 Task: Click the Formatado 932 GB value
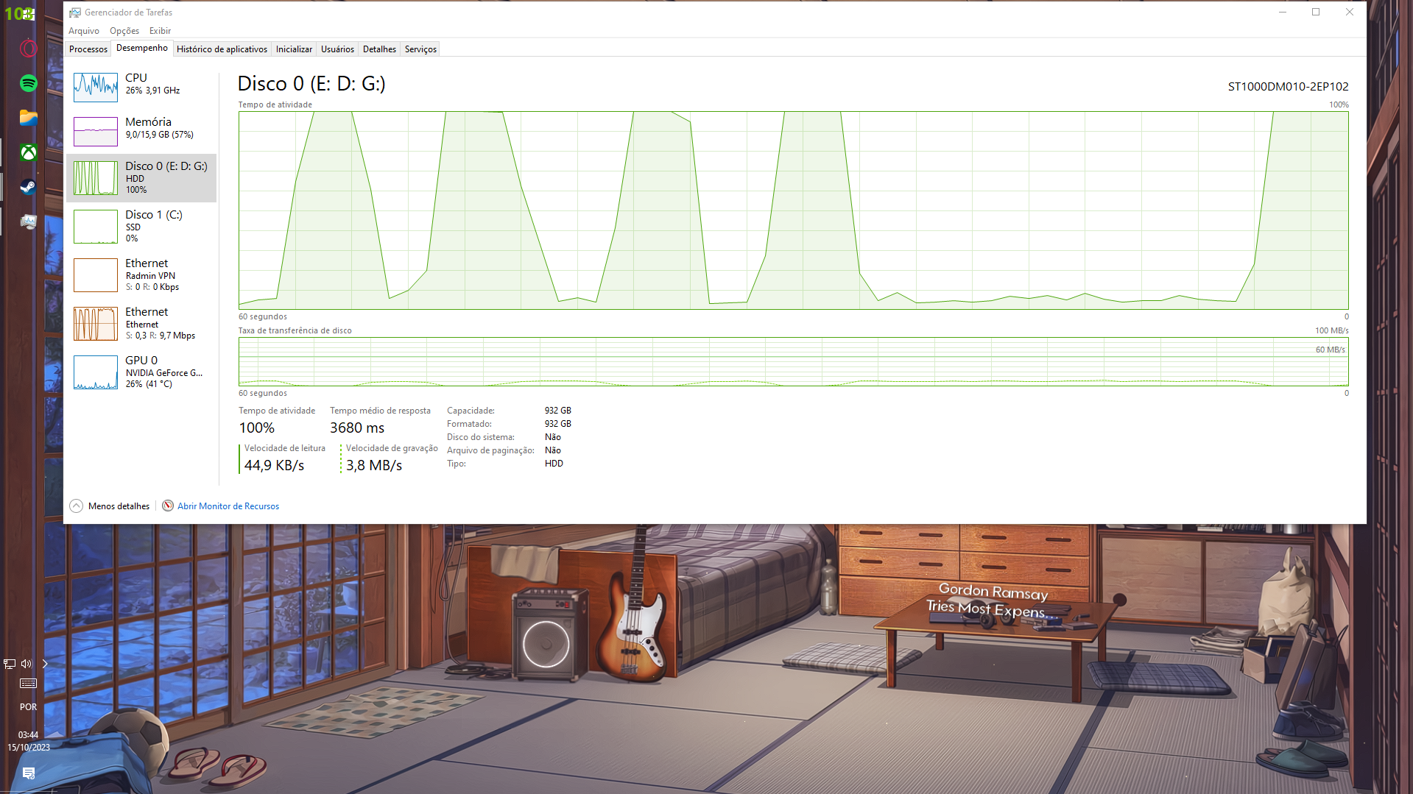[558, 424]
